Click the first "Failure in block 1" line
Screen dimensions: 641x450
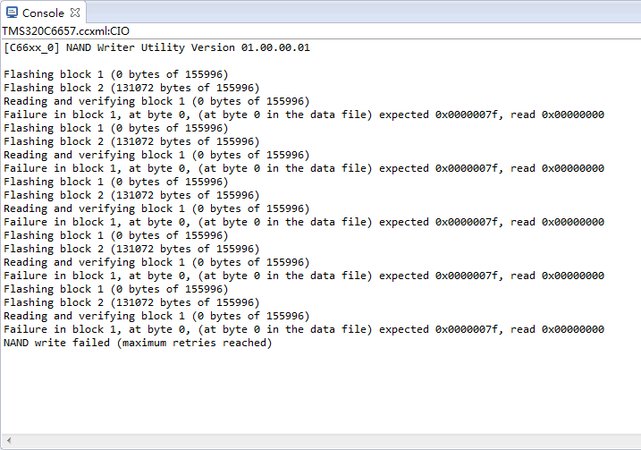pyautogui.click(x=303, y=115)
